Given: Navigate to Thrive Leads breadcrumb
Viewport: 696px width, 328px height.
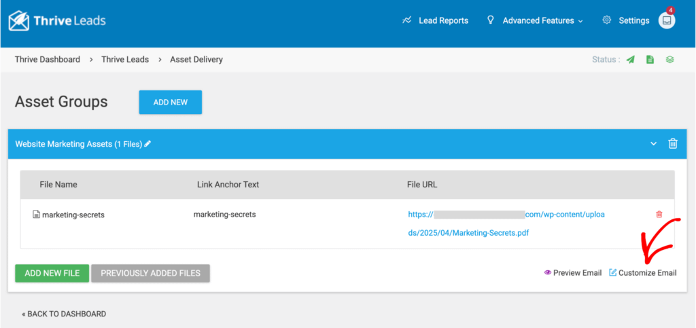Looking at the screenshot, I should click(125, 60).
